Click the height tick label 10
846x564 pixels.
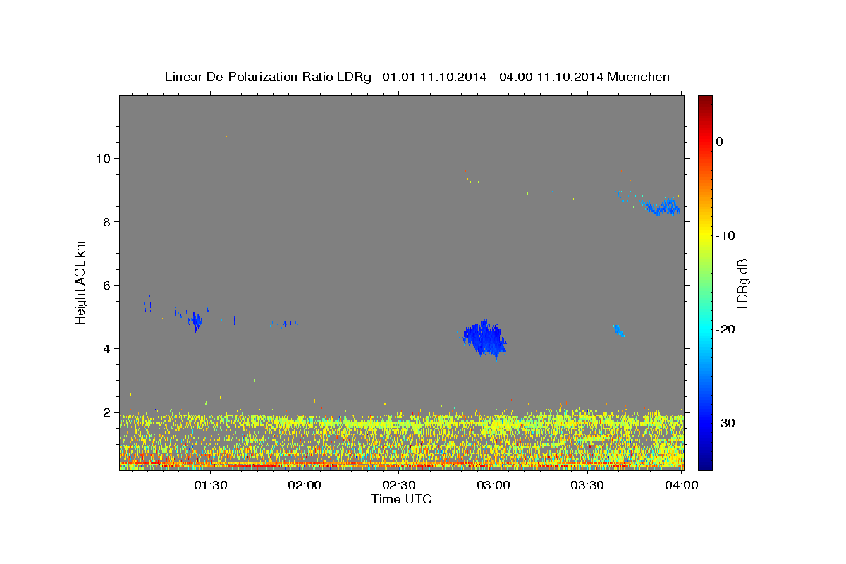[x=104, y=158]
